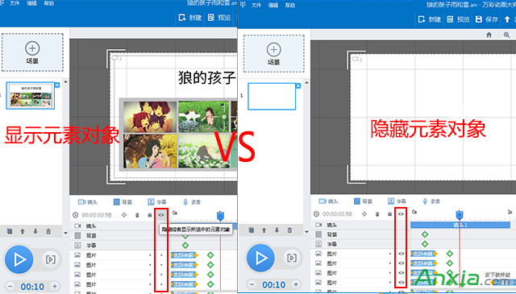The height and width of the screenshot is (294, 516).
Task: Increase 00:10 duration with plus, left window
Action: pyautogui.click(x=55, y=287)
